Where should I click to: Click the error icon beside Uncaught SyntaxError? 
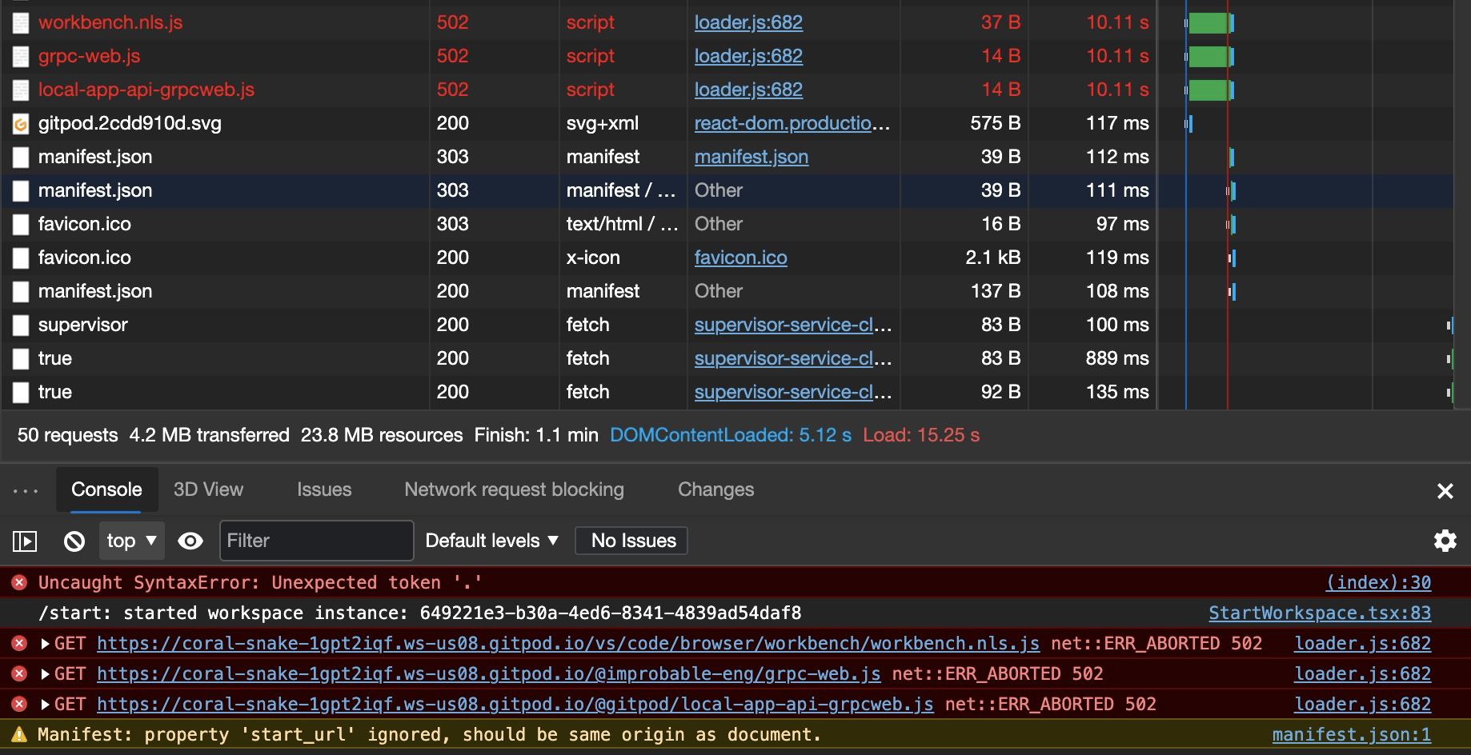click(x=18, y=582)
